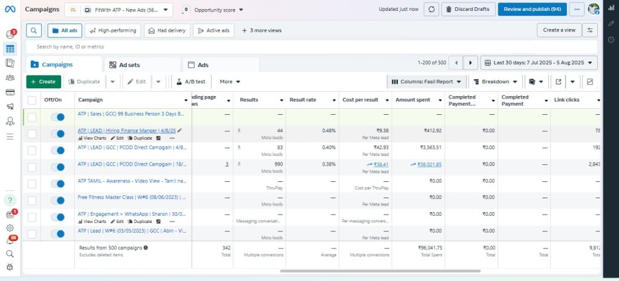Refresh the campaign data
The image size is (619, 281).
tap(432, 10)
